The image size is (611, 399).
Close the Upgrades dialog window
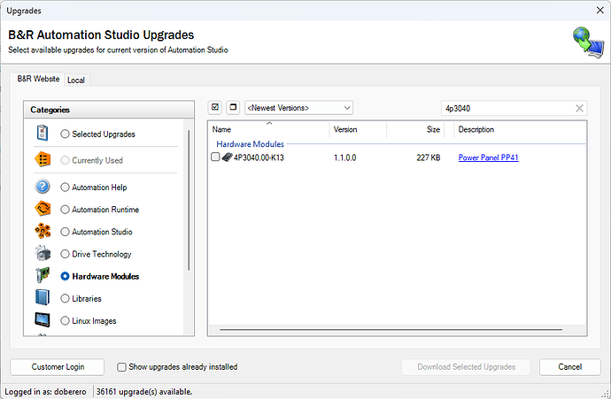pyautogui.click(x=600, y=11)
